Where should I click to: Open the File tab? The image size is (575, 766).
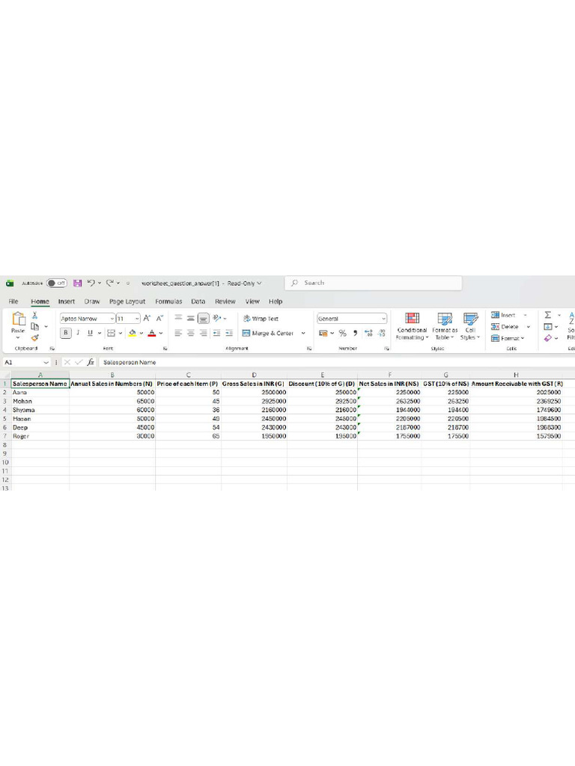tap(13, 301)
